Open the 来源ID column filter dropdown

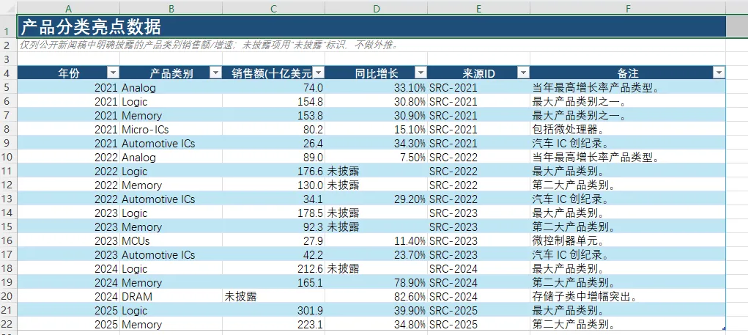click(523, 73)
